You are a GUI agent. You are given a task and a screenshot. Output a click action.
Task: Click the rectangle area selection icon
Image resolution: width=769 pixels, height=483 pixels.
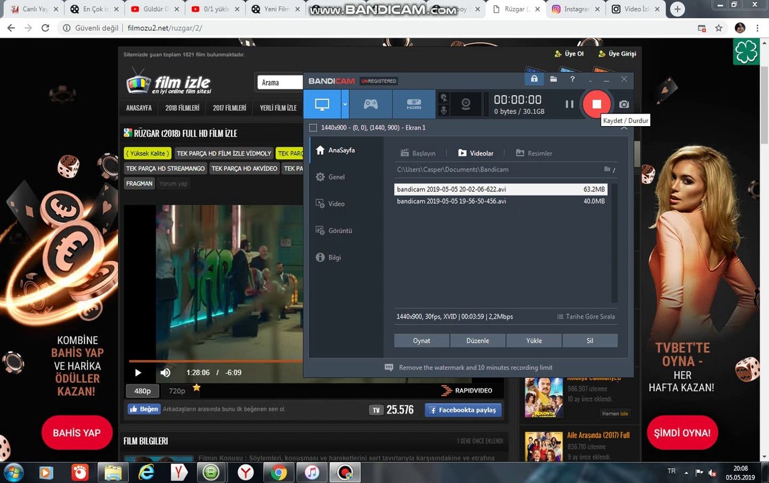click(x=313, y=127)
